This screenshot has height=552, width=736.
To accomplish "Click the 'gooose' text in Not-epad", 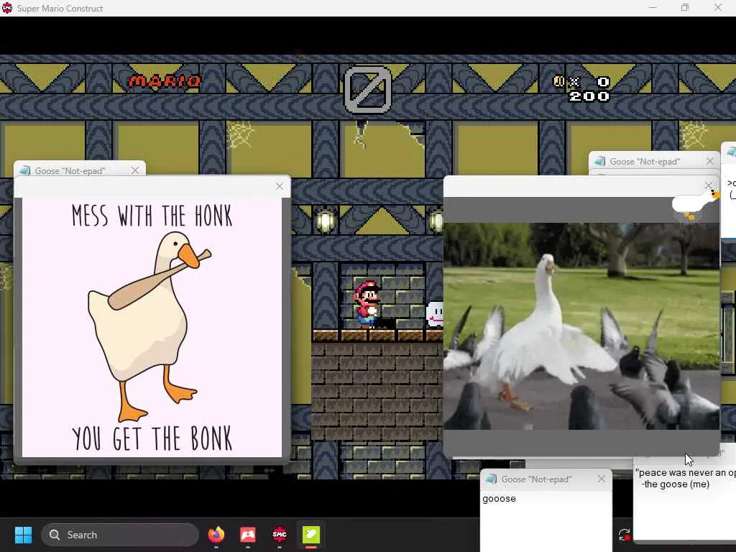I will 499,499.
